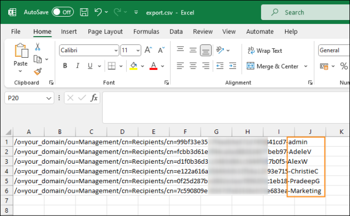Image resolution: width=350 pixels, height=216 pixels.
Task: Click the formula bar input
Action: coord(226,107)
